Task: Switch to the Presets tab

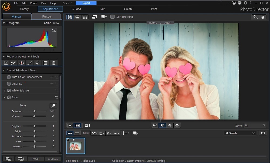Action: 46,16
